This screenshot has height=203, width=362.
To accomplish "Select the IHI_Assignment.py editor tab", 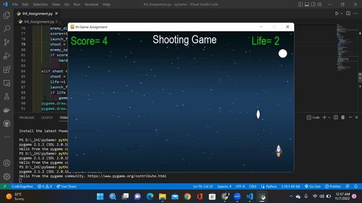I will [37, 14].
